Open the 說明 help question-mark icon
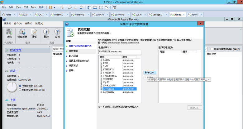 click(x=57, y=32)
